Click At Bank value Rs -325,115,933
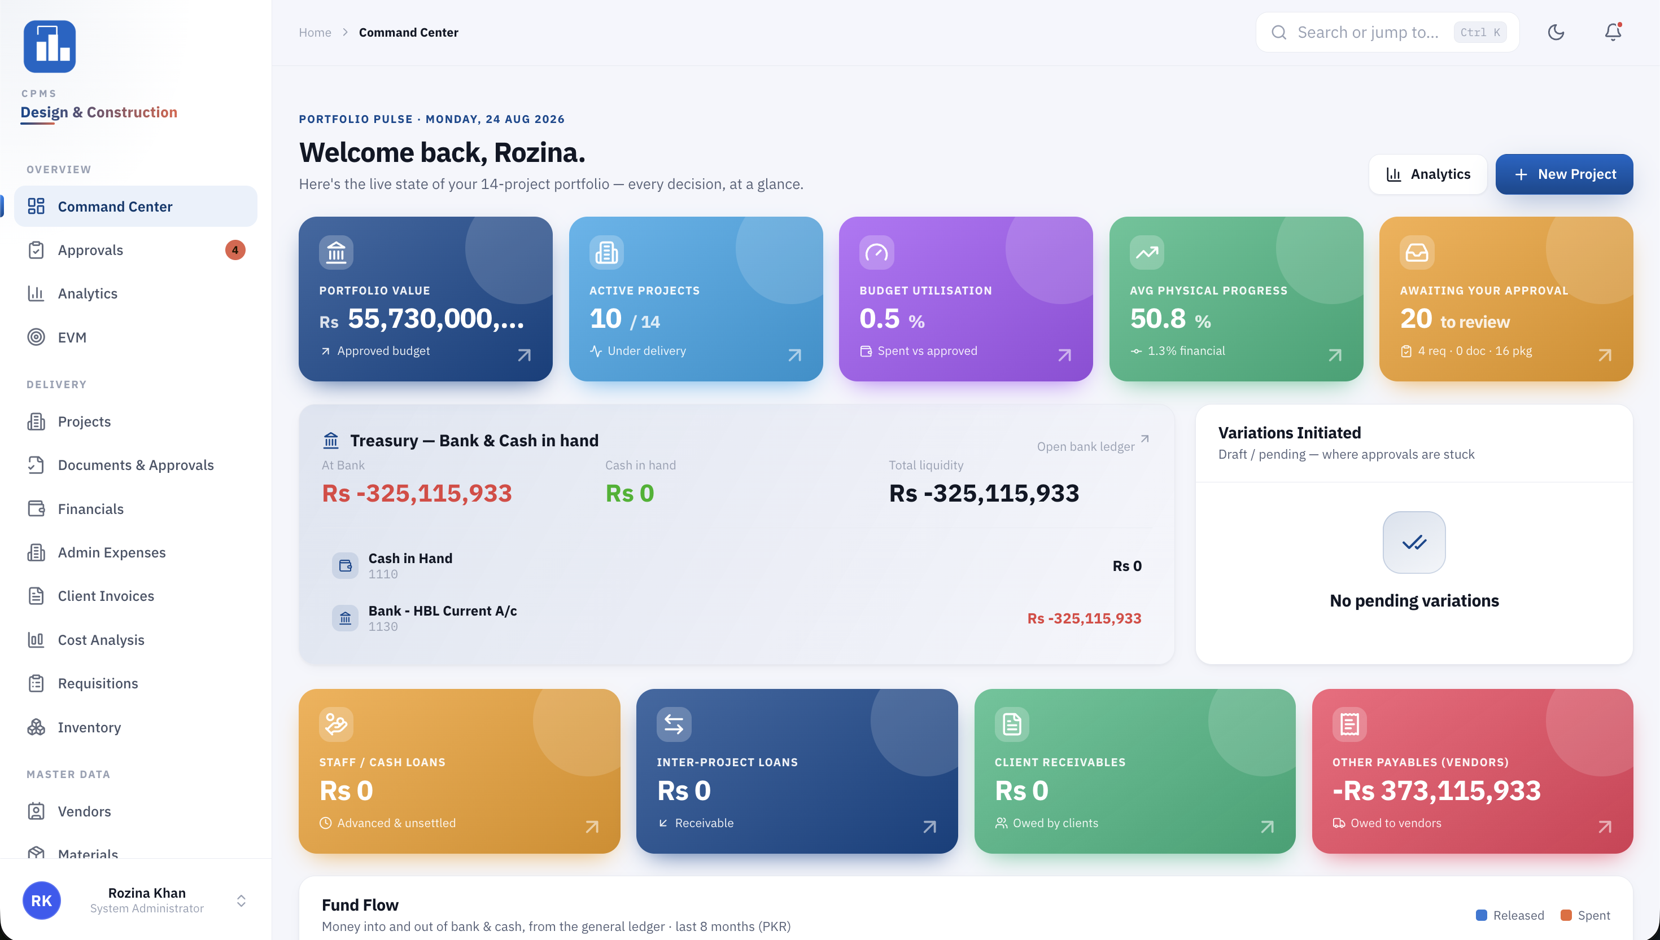The height and width of the screenshot is (940, 1660). [417, 493]
